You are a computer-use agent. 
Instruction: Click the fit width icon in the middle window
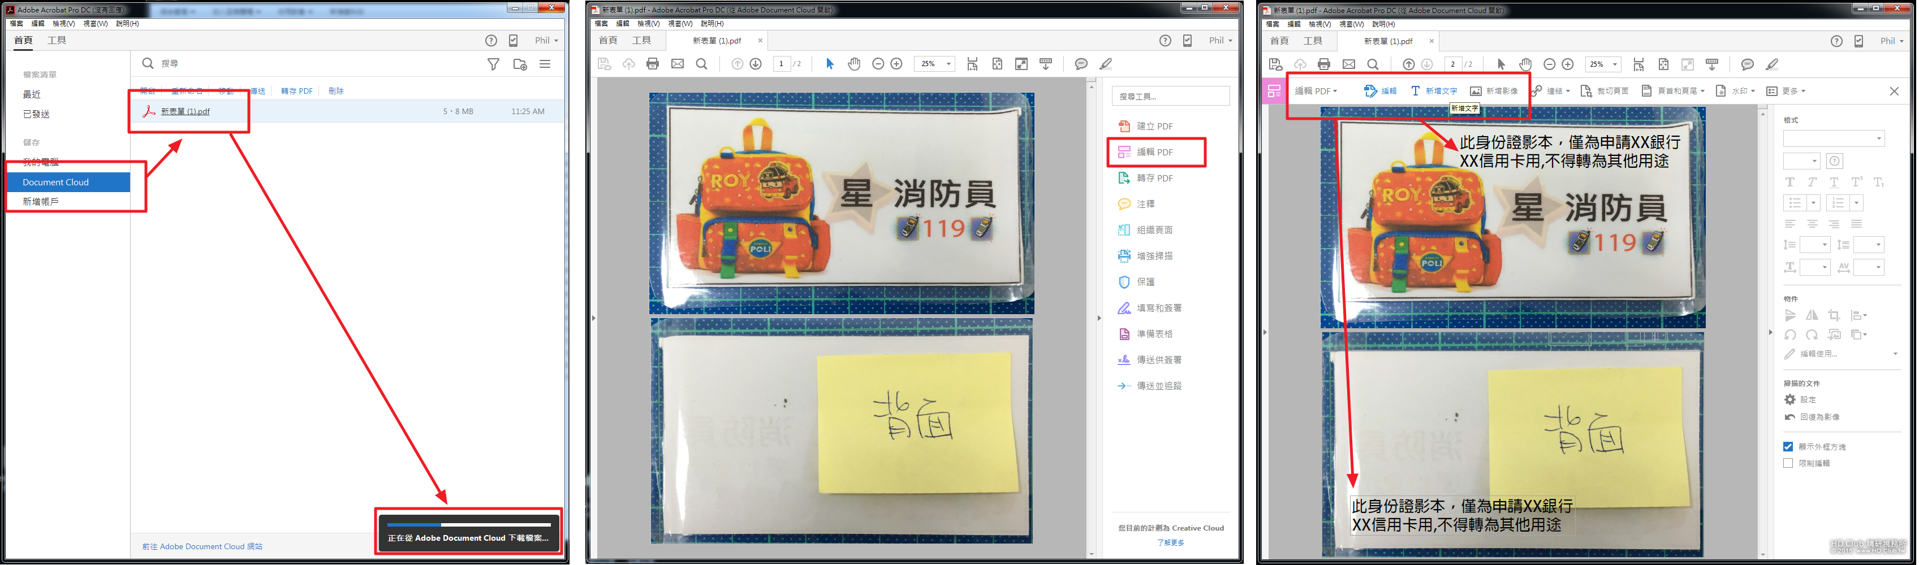pos(972,64)
